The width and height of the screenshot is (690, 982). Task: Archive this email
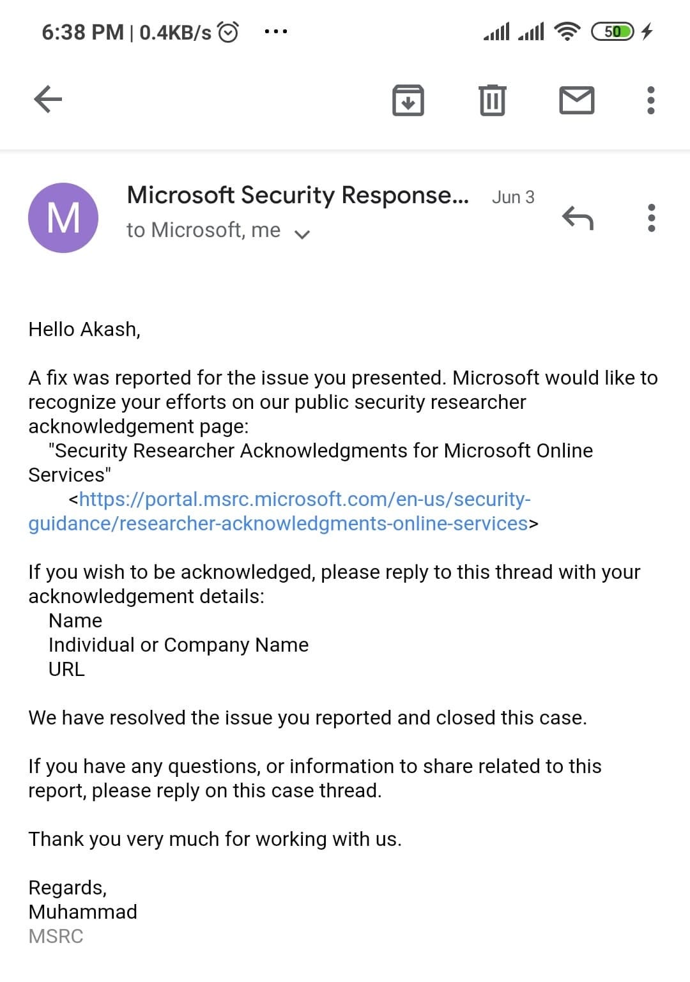click(408, 100)
